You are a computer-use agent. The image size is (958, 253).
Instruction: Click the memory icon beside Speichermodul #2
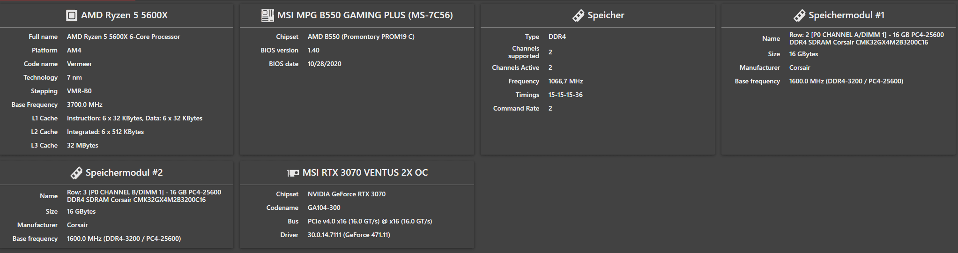click(76, 173)
